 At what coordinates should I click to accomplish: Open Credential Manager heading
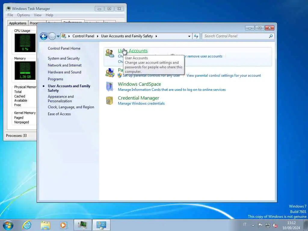[x=138, y=98]
